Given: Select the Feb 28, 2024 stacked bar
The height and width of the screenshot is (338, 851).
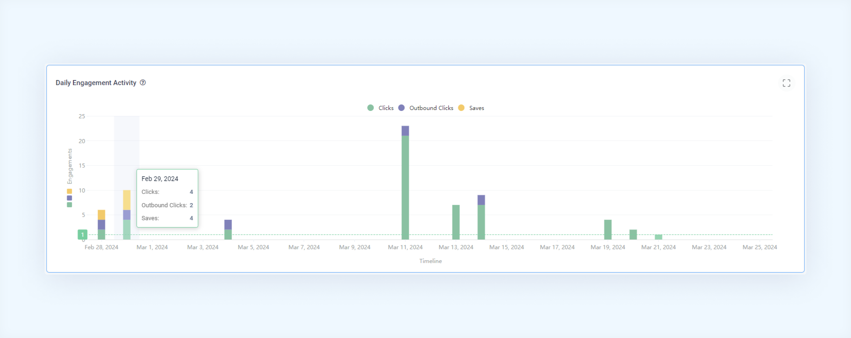Looking at the screenshot, I should click(x=101, y=224).
